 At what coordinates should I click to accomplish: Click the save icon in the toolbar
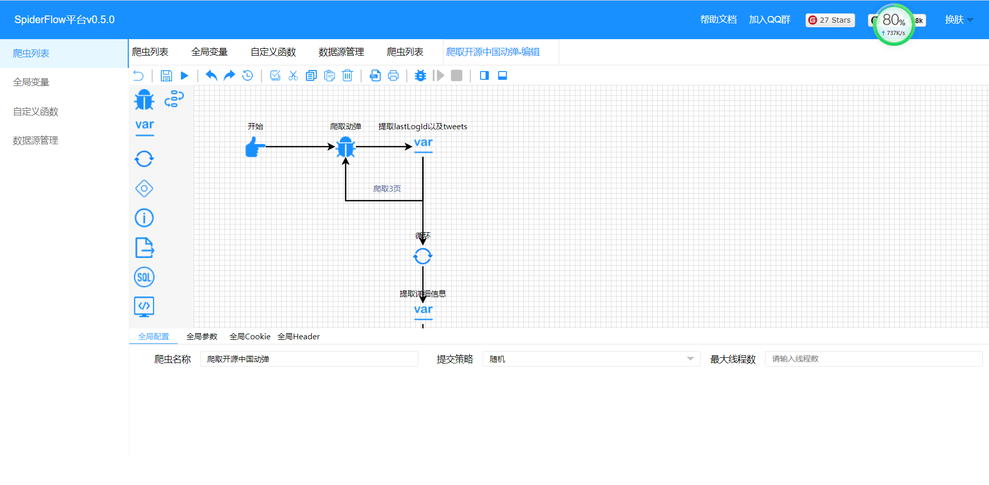pyautogui.click(x=166, y=76)
